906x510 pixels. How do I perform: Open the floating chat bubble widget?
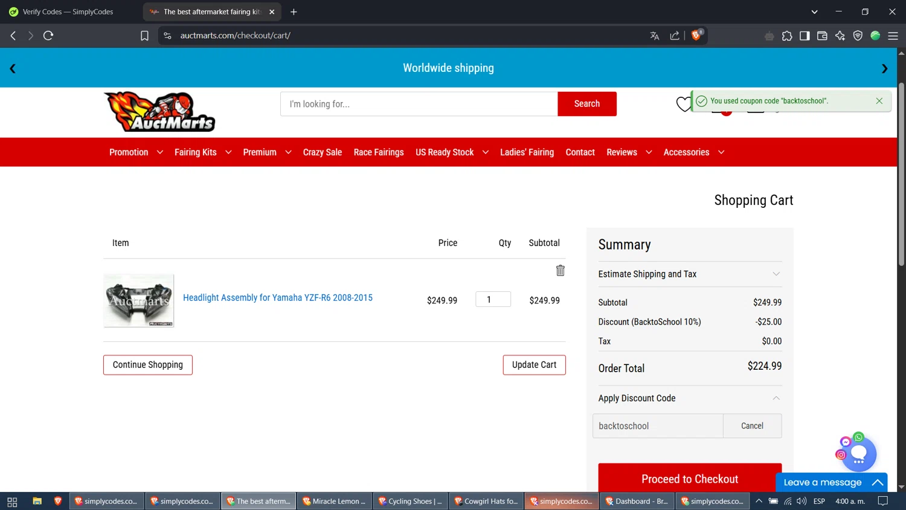[x=858, y=454]
